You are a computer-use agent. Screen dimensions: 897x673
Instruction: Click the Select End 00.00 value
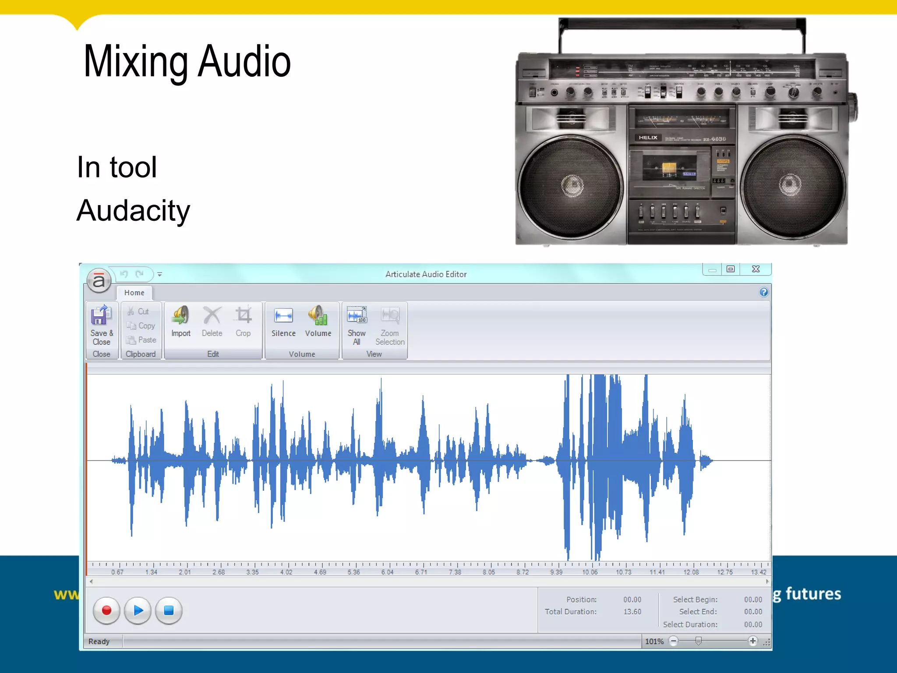pyautogui.click(x=753, y=612)
